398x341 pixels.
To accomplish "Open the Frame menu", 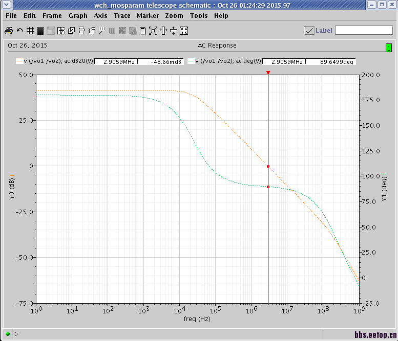I will [52, 16].
